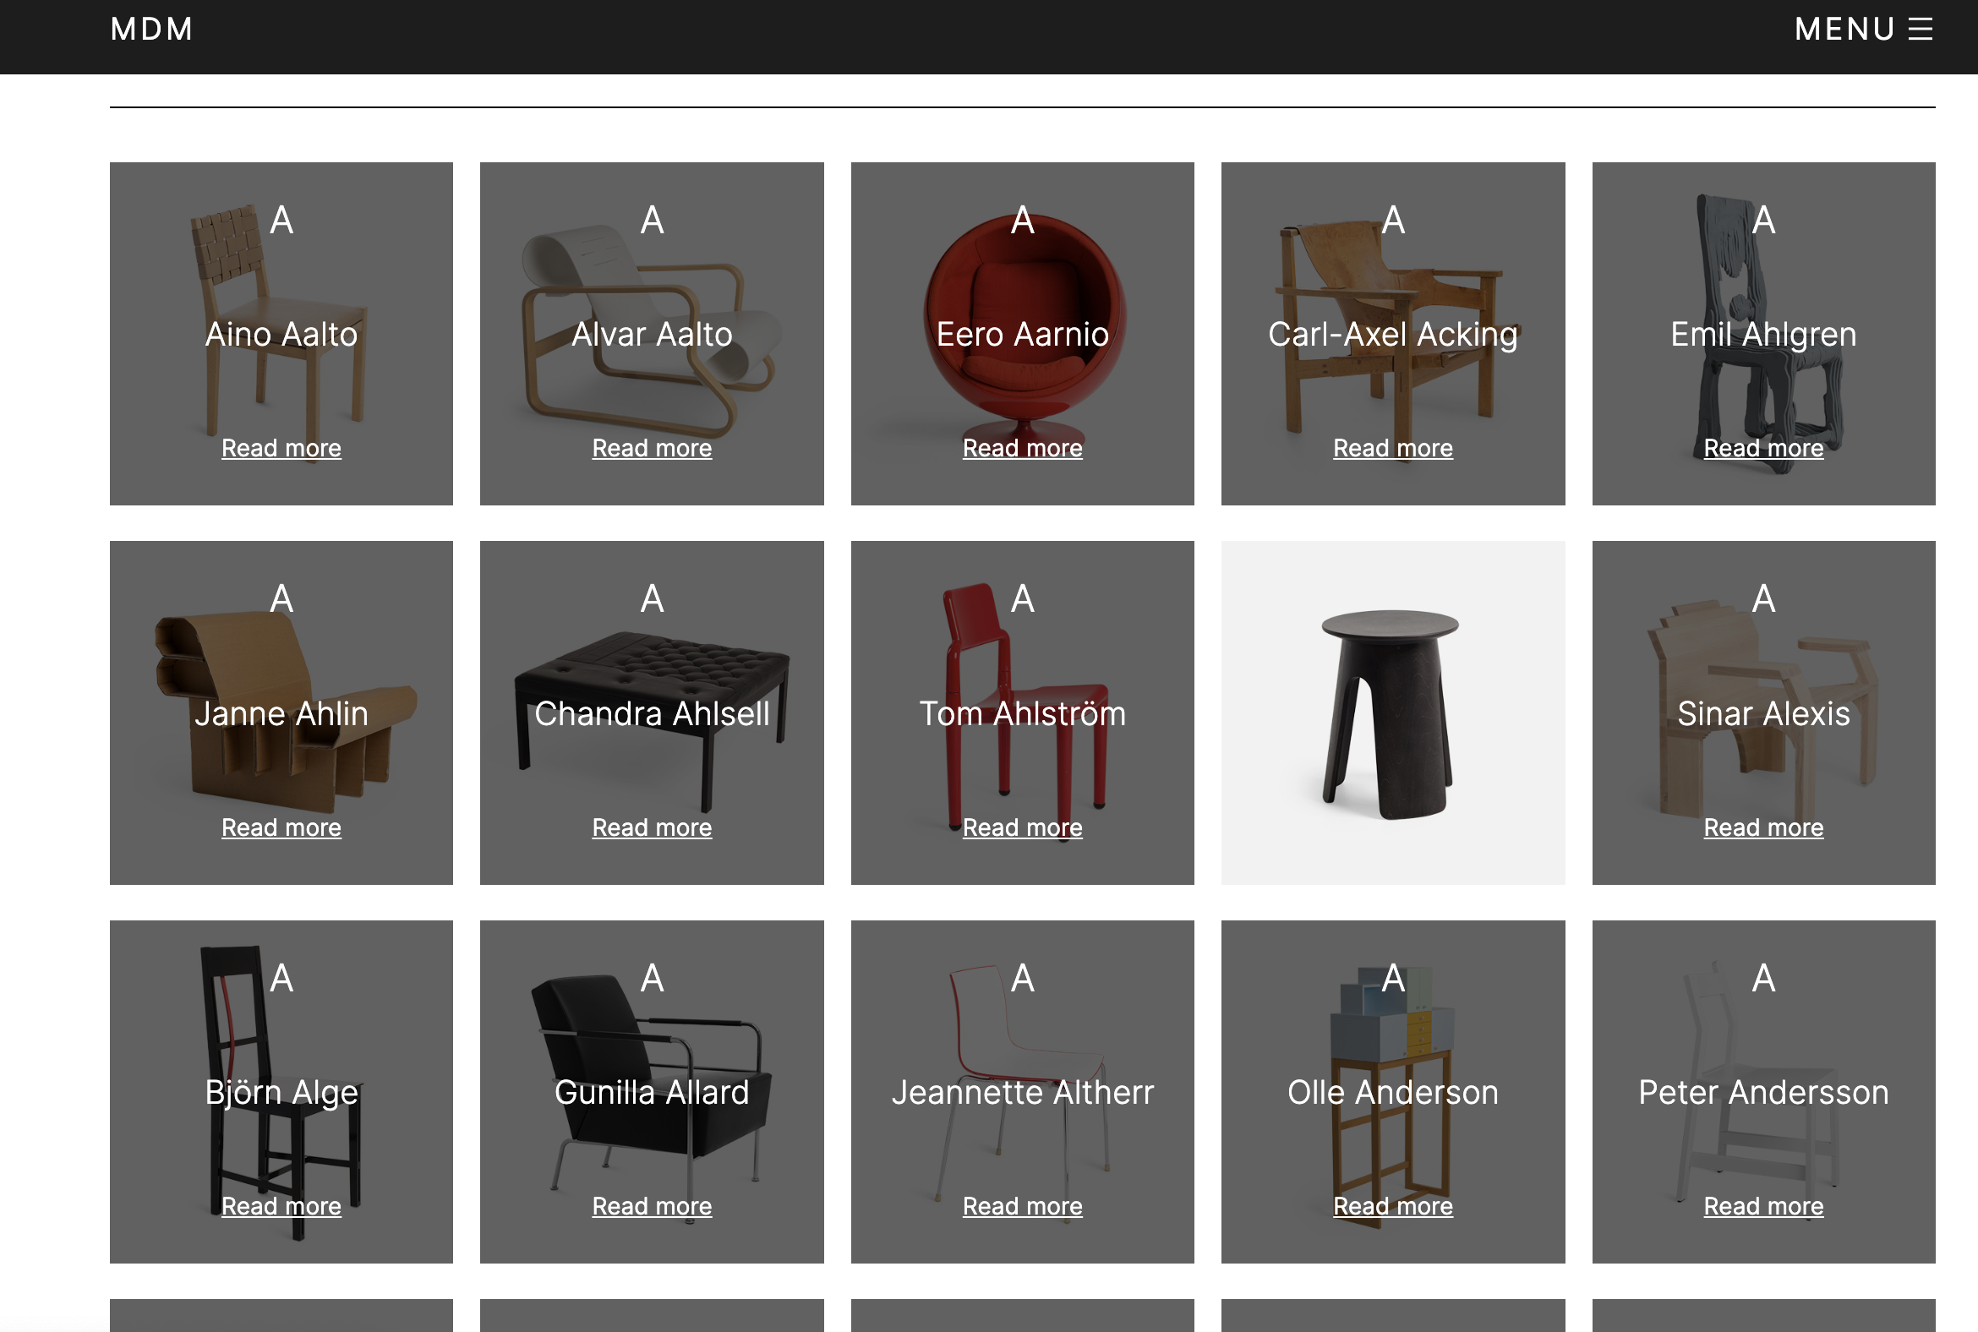Open the hamburger MENU icon
This screenshot has height=1332, width=1978.
[1920, 30]
